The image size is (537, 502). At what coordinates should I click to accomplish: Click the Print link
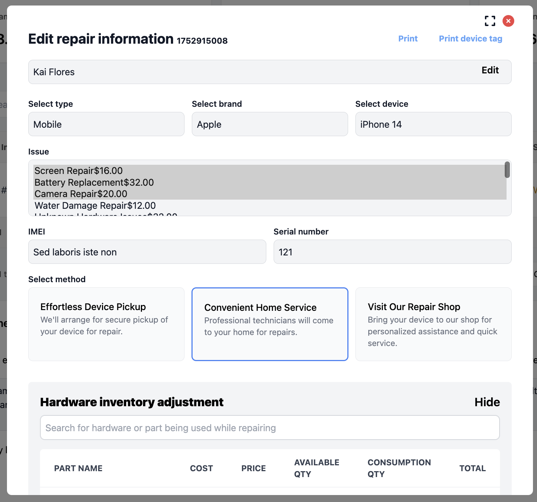pos(408,39)
